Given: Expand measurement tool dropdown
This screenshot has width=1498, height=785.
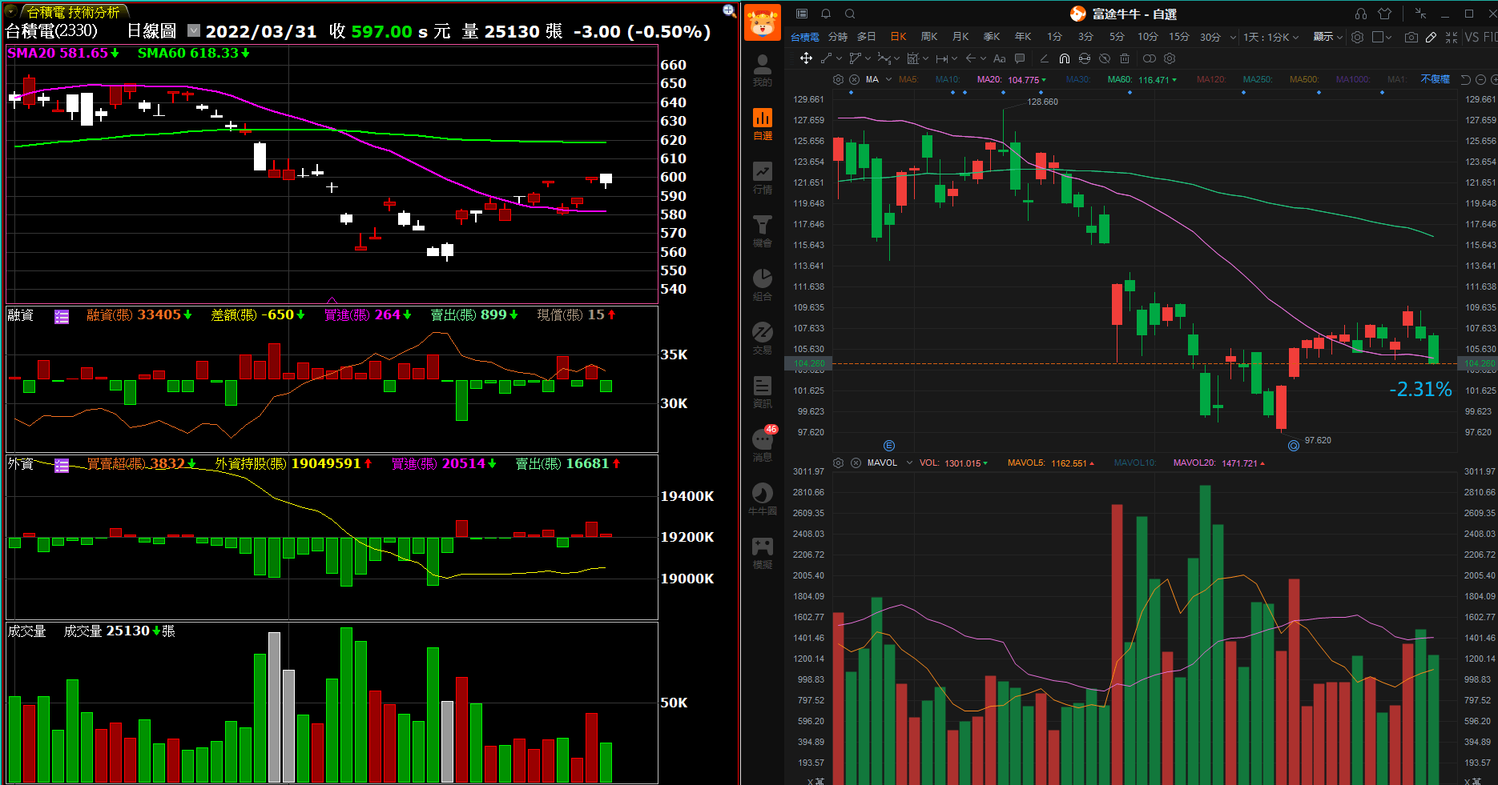Looking at the screenshot, I should point(954,58).
